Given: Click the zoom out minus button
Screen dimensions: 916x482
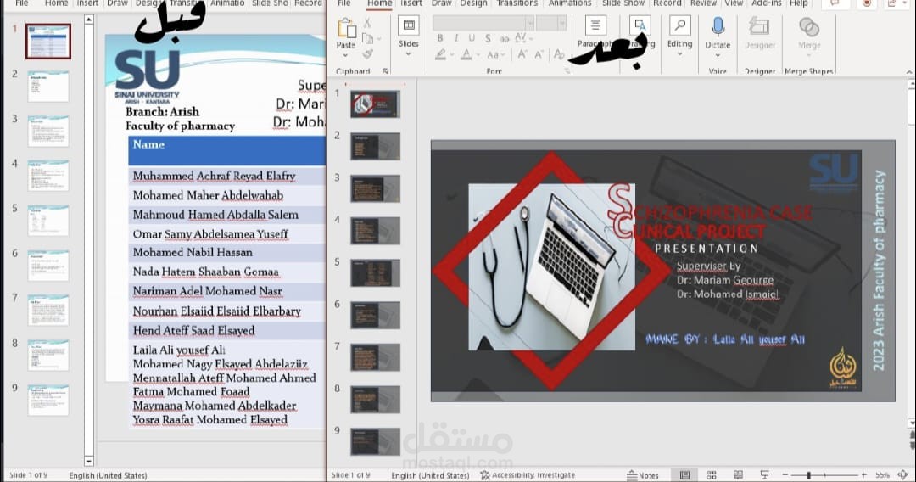Looking at the screenshot, I should [x=785, y=475].
